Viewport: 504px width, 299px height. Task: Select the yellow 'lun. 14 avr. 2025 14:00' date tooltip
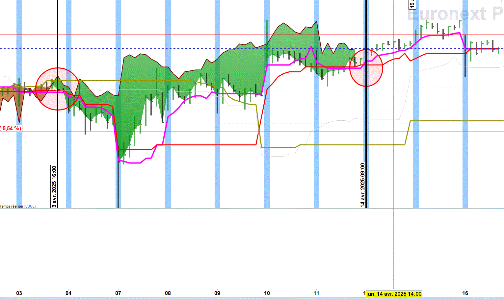[394, 294]
